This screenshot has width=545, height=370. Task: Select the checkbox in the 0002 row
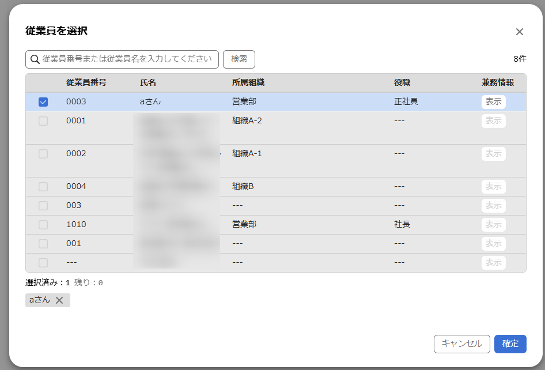pyautogui.click(x=43, y=154)
